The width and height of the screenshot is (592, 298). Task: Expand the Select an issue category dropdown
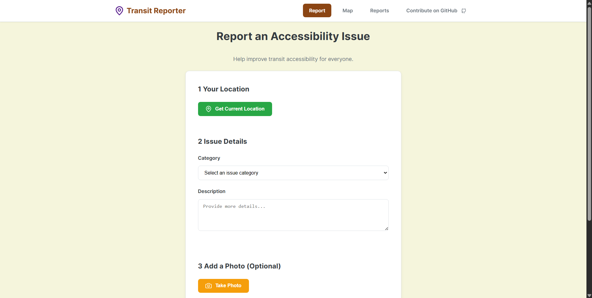293,173
